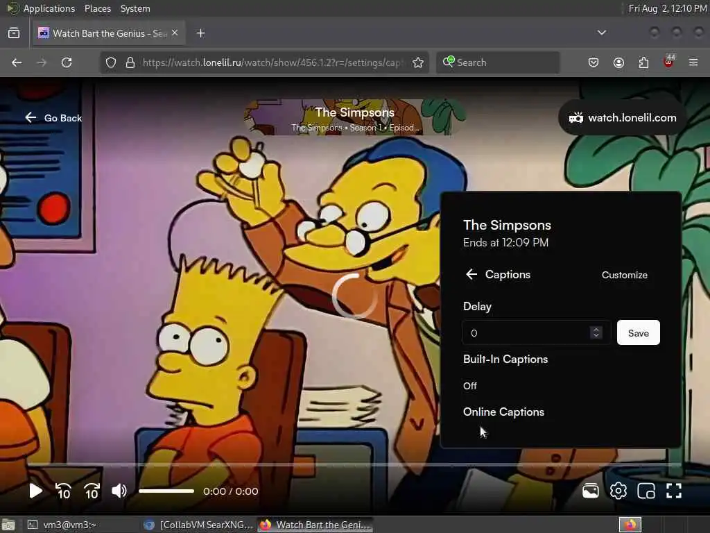
Task: Click the URL address bar
Action: click(x=272, y=62)
